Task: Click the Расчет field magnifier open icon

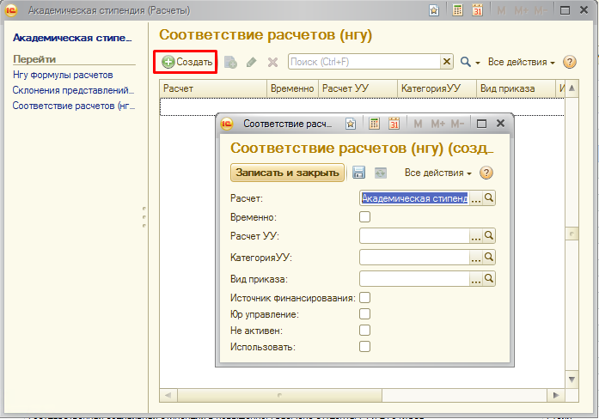Action: coord(489,197)
